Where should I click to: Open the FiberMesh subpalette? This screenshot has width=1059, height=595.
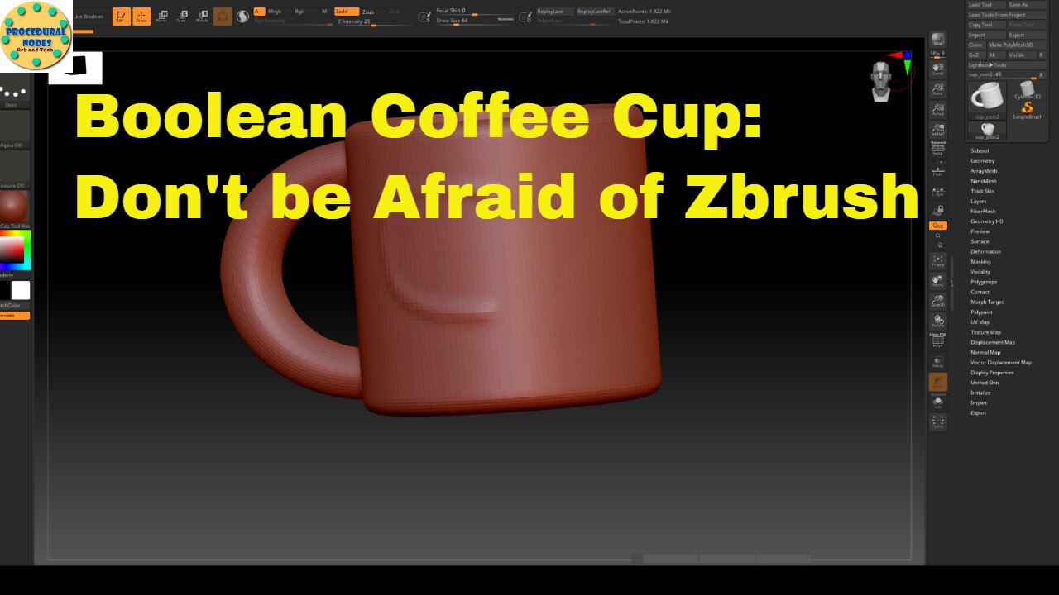pyautogui.click(x=984, y=212)
